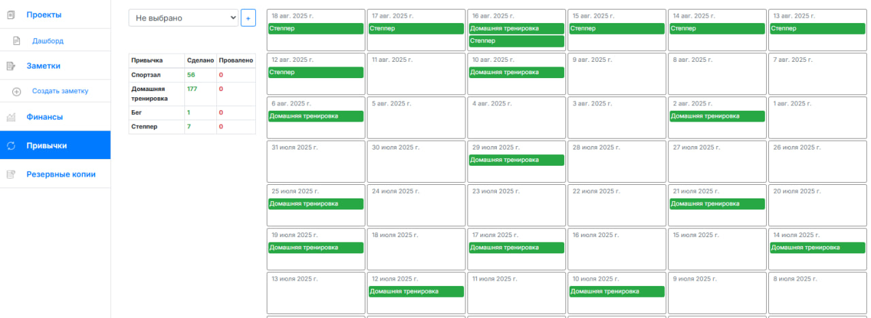Open Домашняя тренировка on 19 июля 2025
The image size is (871, 318).
[316, 248]
